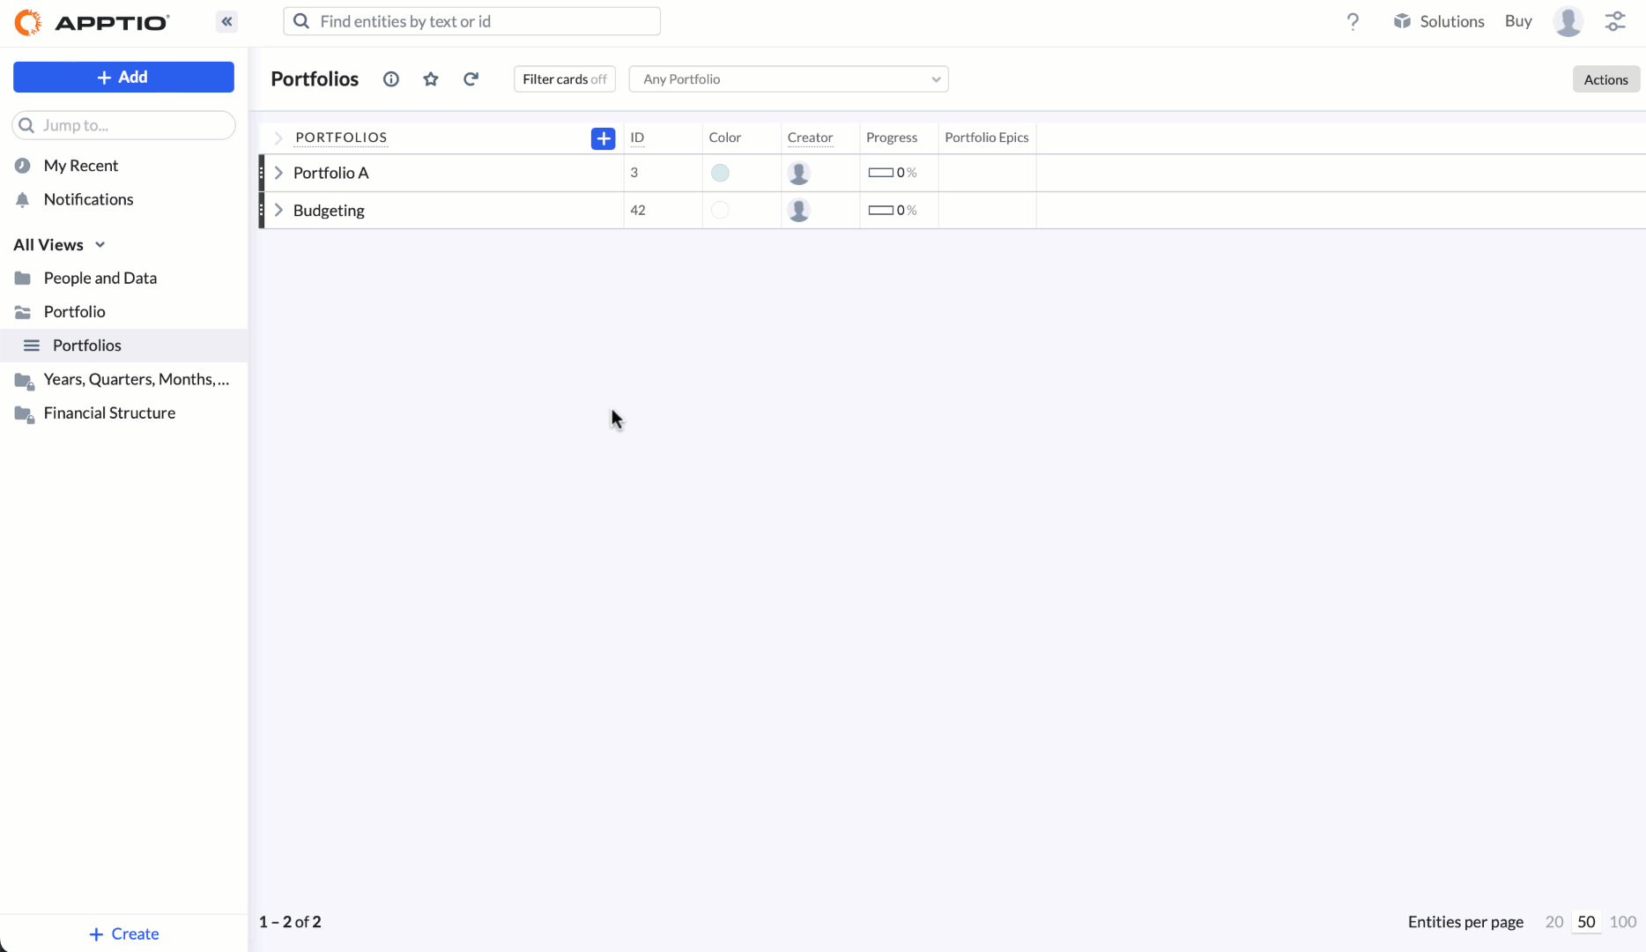Open the settings sliders icon at top right
Screen dimensions: 1646x952
(x=1615, y=21)
